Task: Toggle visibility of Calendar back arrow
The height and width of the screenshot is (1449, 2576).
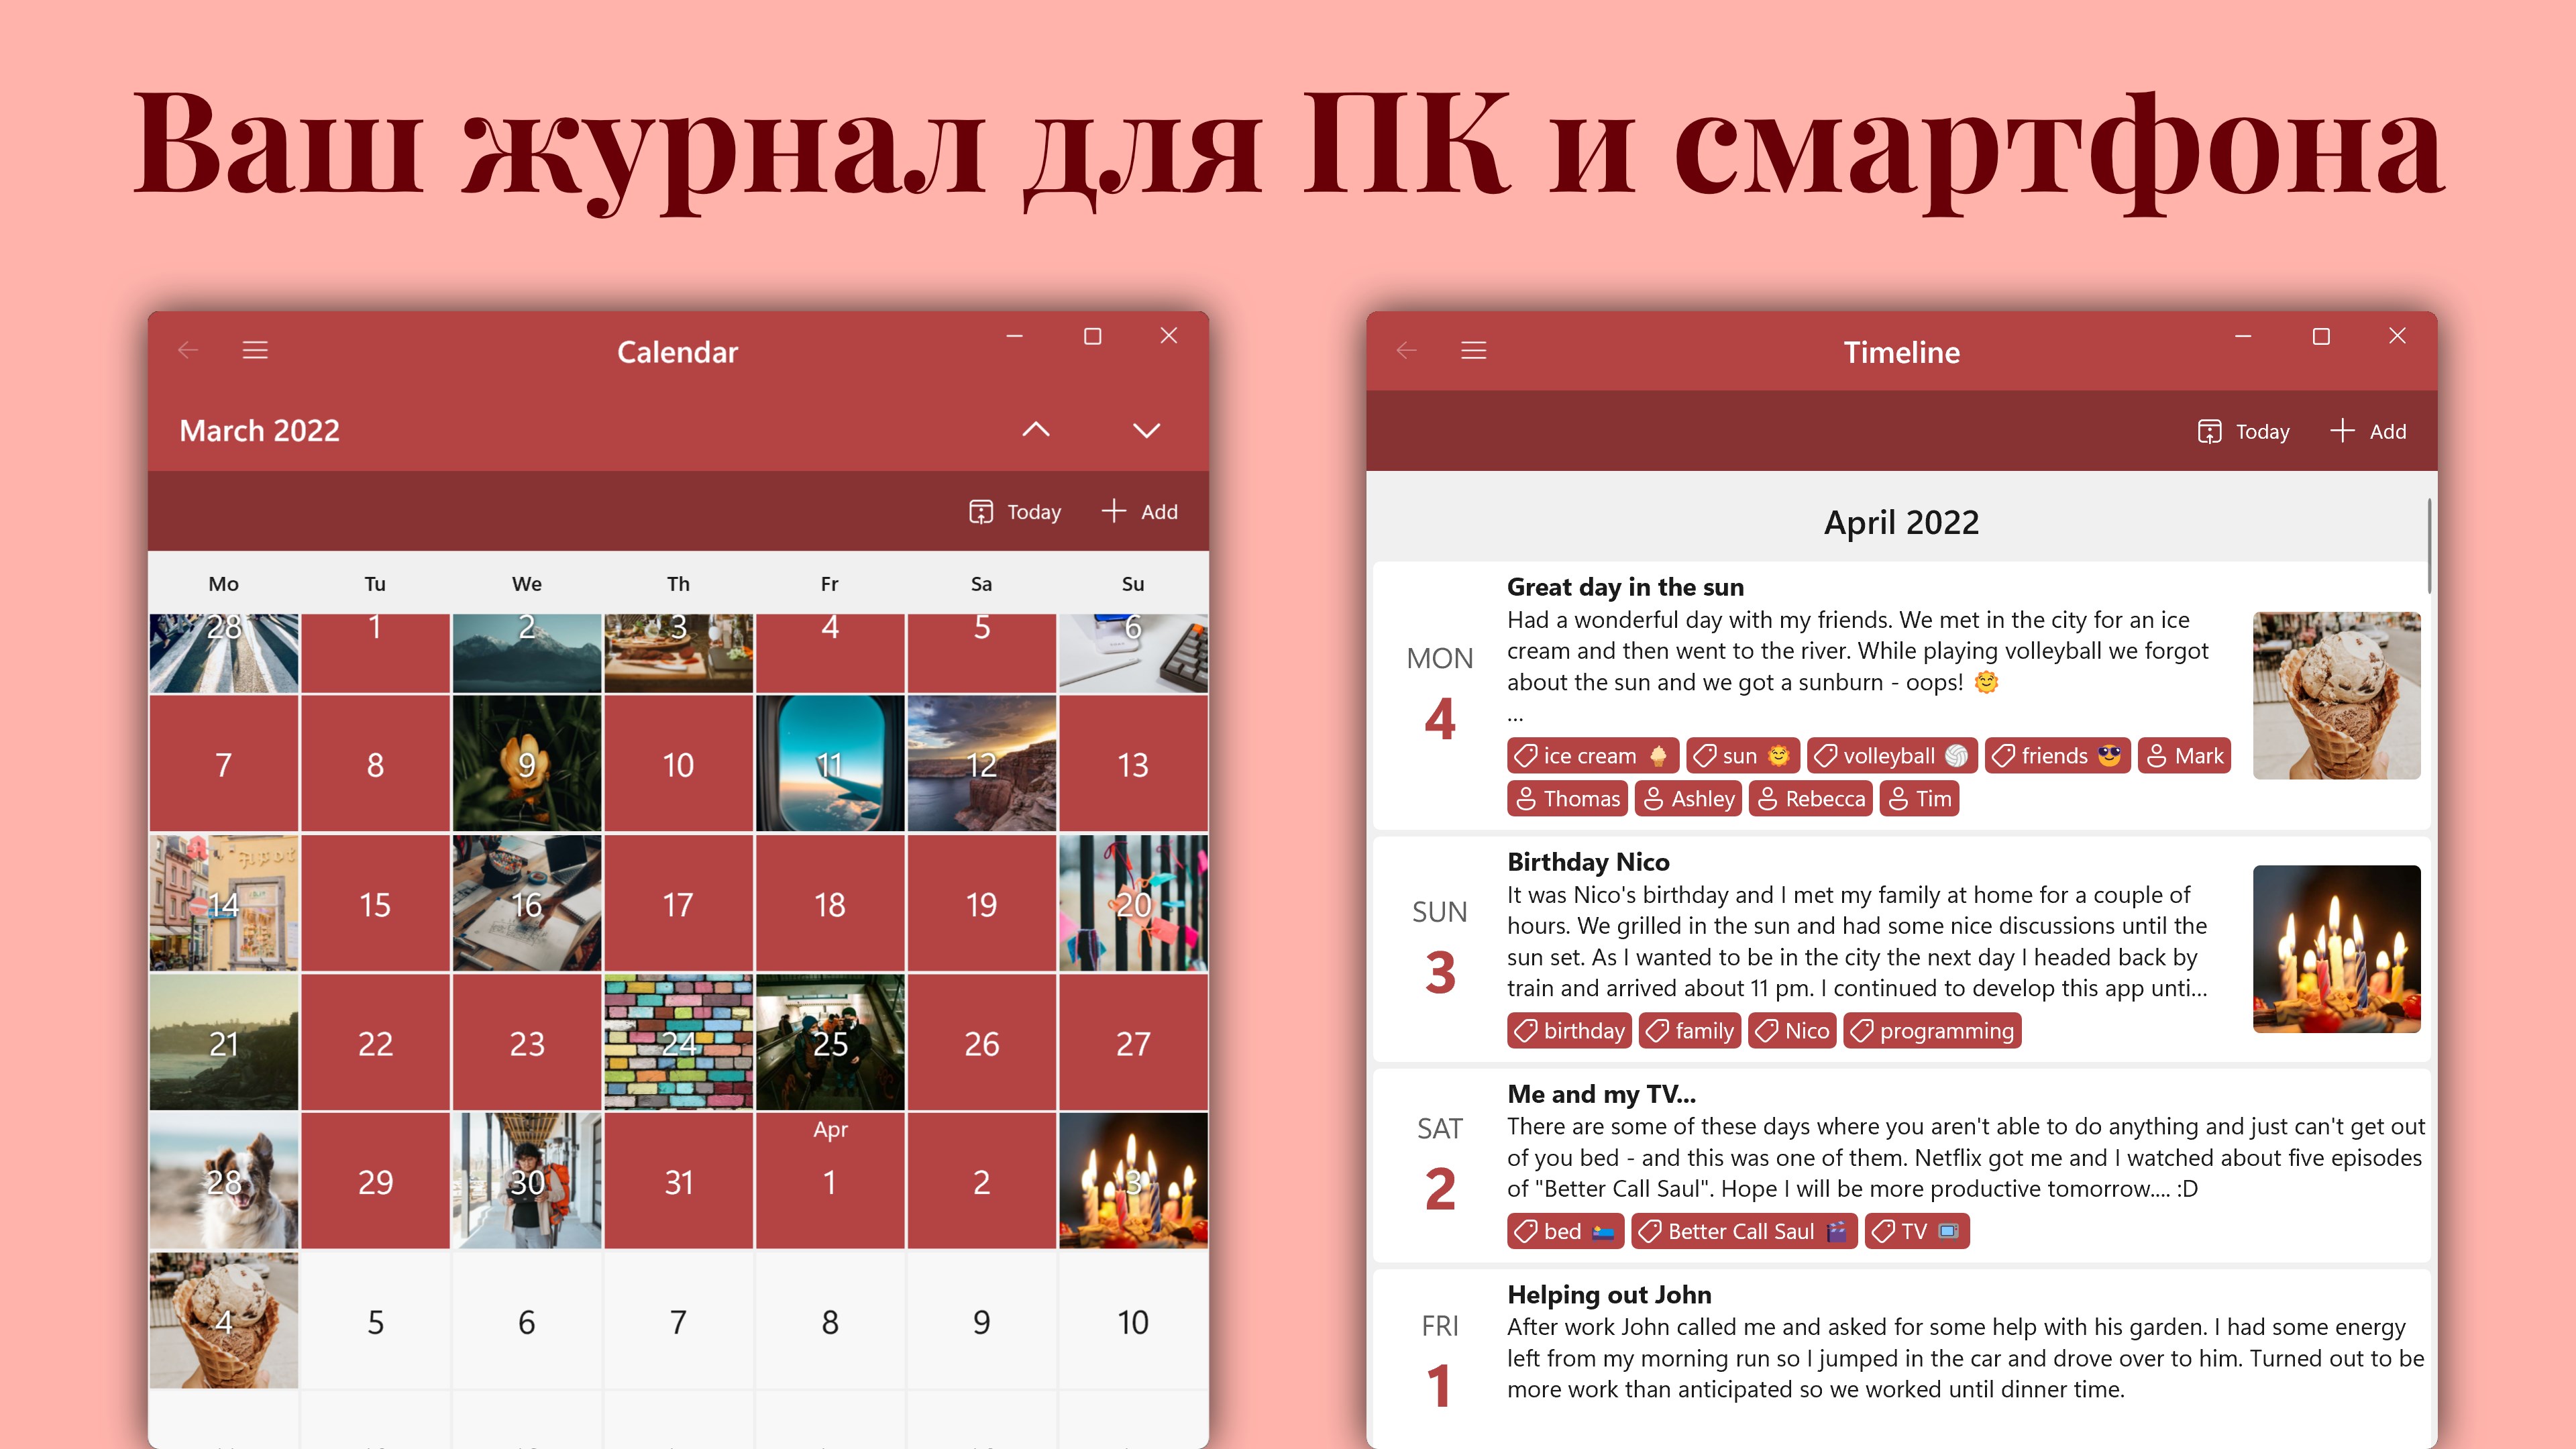Action: (189, 349)
